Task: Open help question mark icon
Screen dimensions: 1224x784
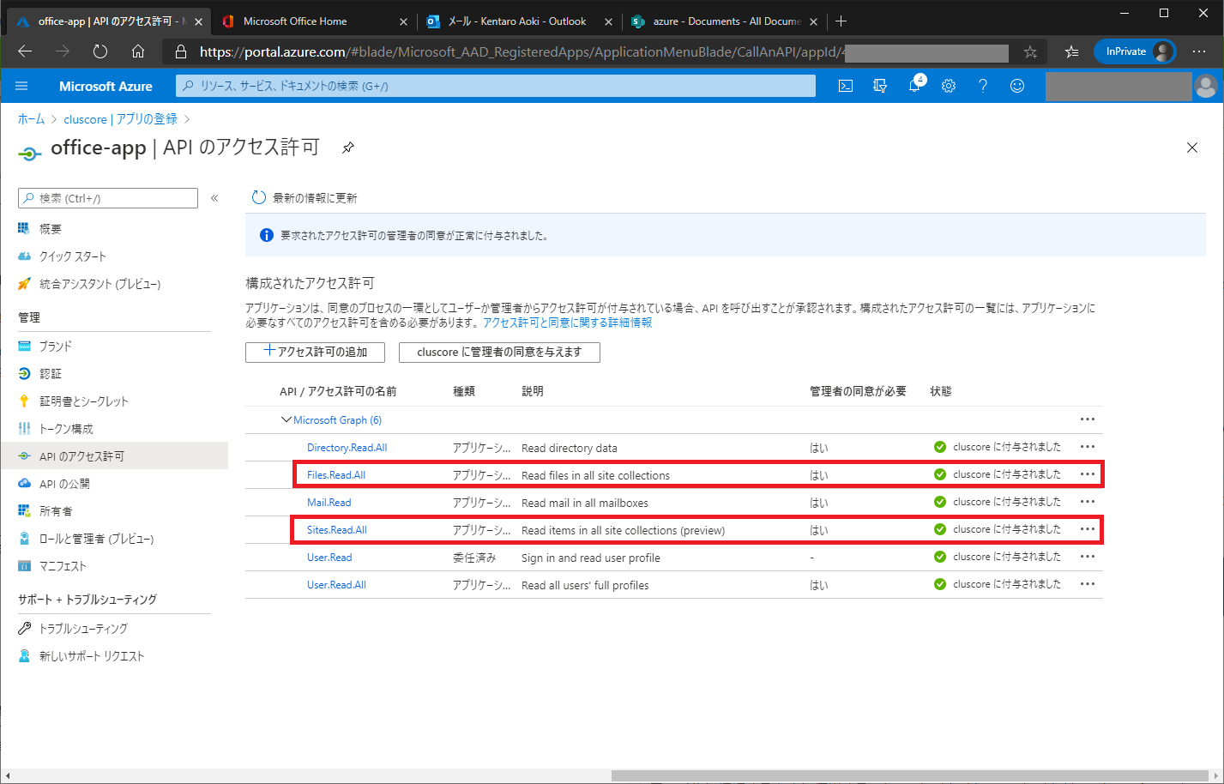Action: pos(983,86)
